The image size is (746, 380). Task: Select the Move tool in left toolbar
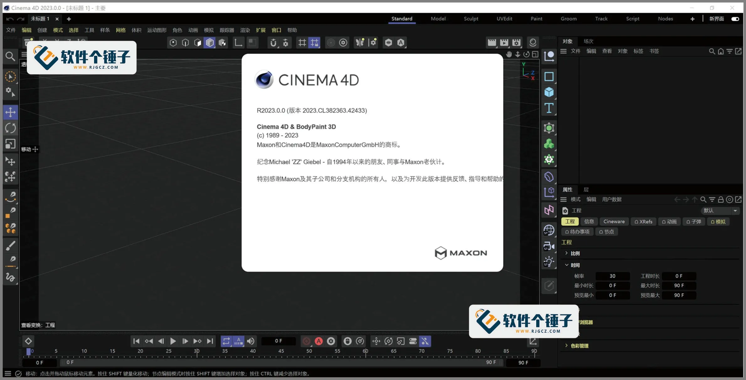point(10,112)
